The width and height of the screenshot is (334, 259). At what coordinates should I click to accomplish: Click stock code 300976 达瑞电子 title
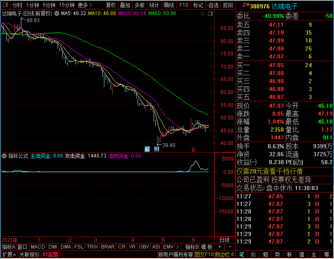pos(273,6)
